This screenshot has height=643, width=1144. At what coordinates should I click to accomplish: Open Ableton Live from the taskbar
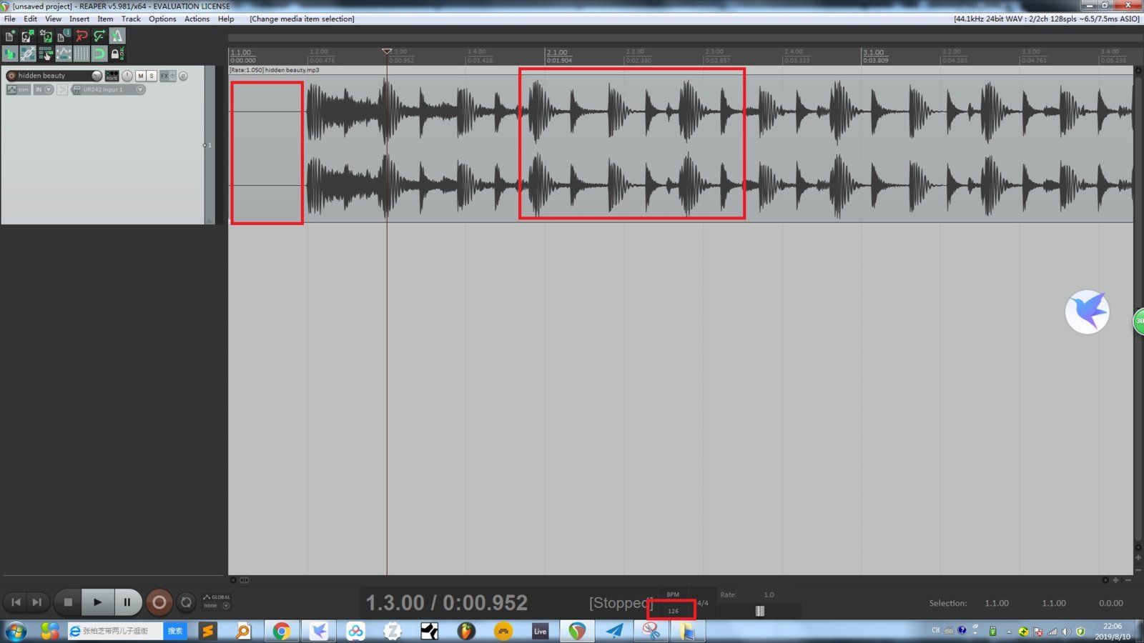point(540,631)
